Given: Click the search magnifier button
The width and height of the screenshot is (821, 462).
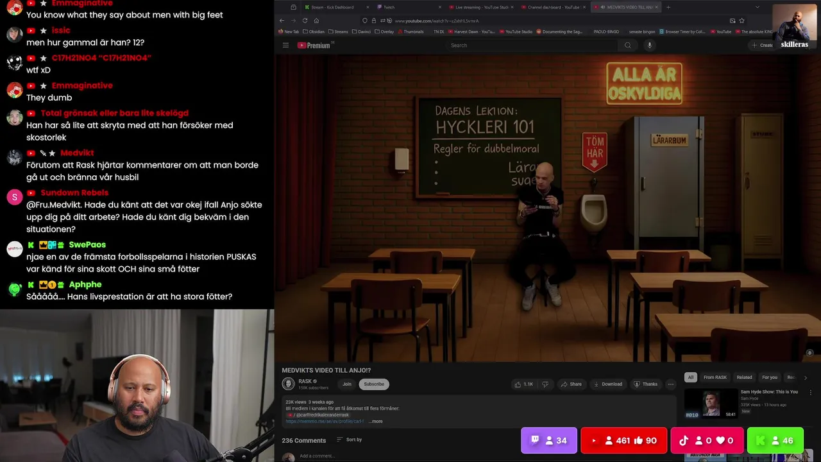Looking at the screenshot, I should (628, 45).
